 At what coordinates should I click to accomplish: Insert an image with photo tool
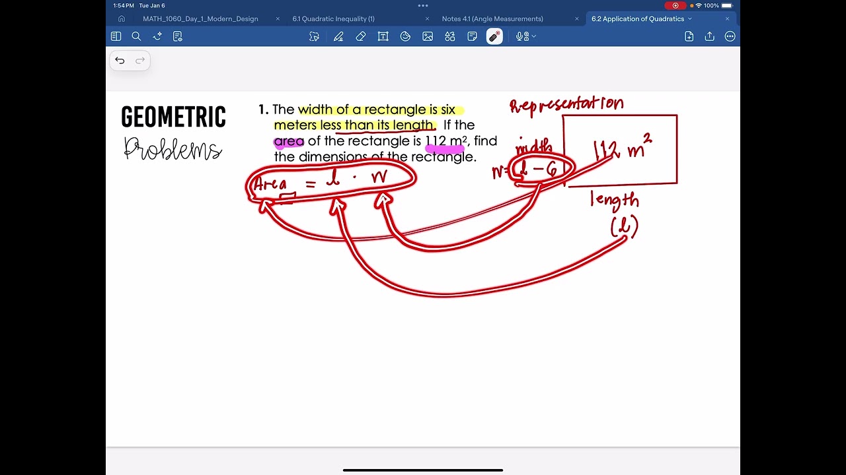(428, 37)
